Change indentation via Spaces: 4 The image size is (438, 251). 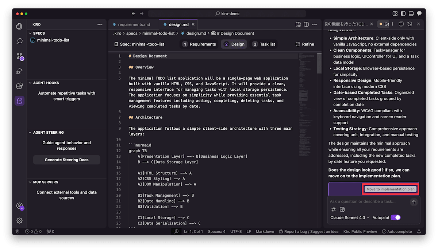216,231
